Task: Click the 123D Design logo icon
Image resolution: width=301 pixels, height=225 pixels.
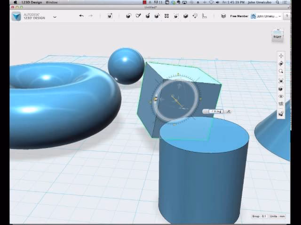Action: [16, 16]
